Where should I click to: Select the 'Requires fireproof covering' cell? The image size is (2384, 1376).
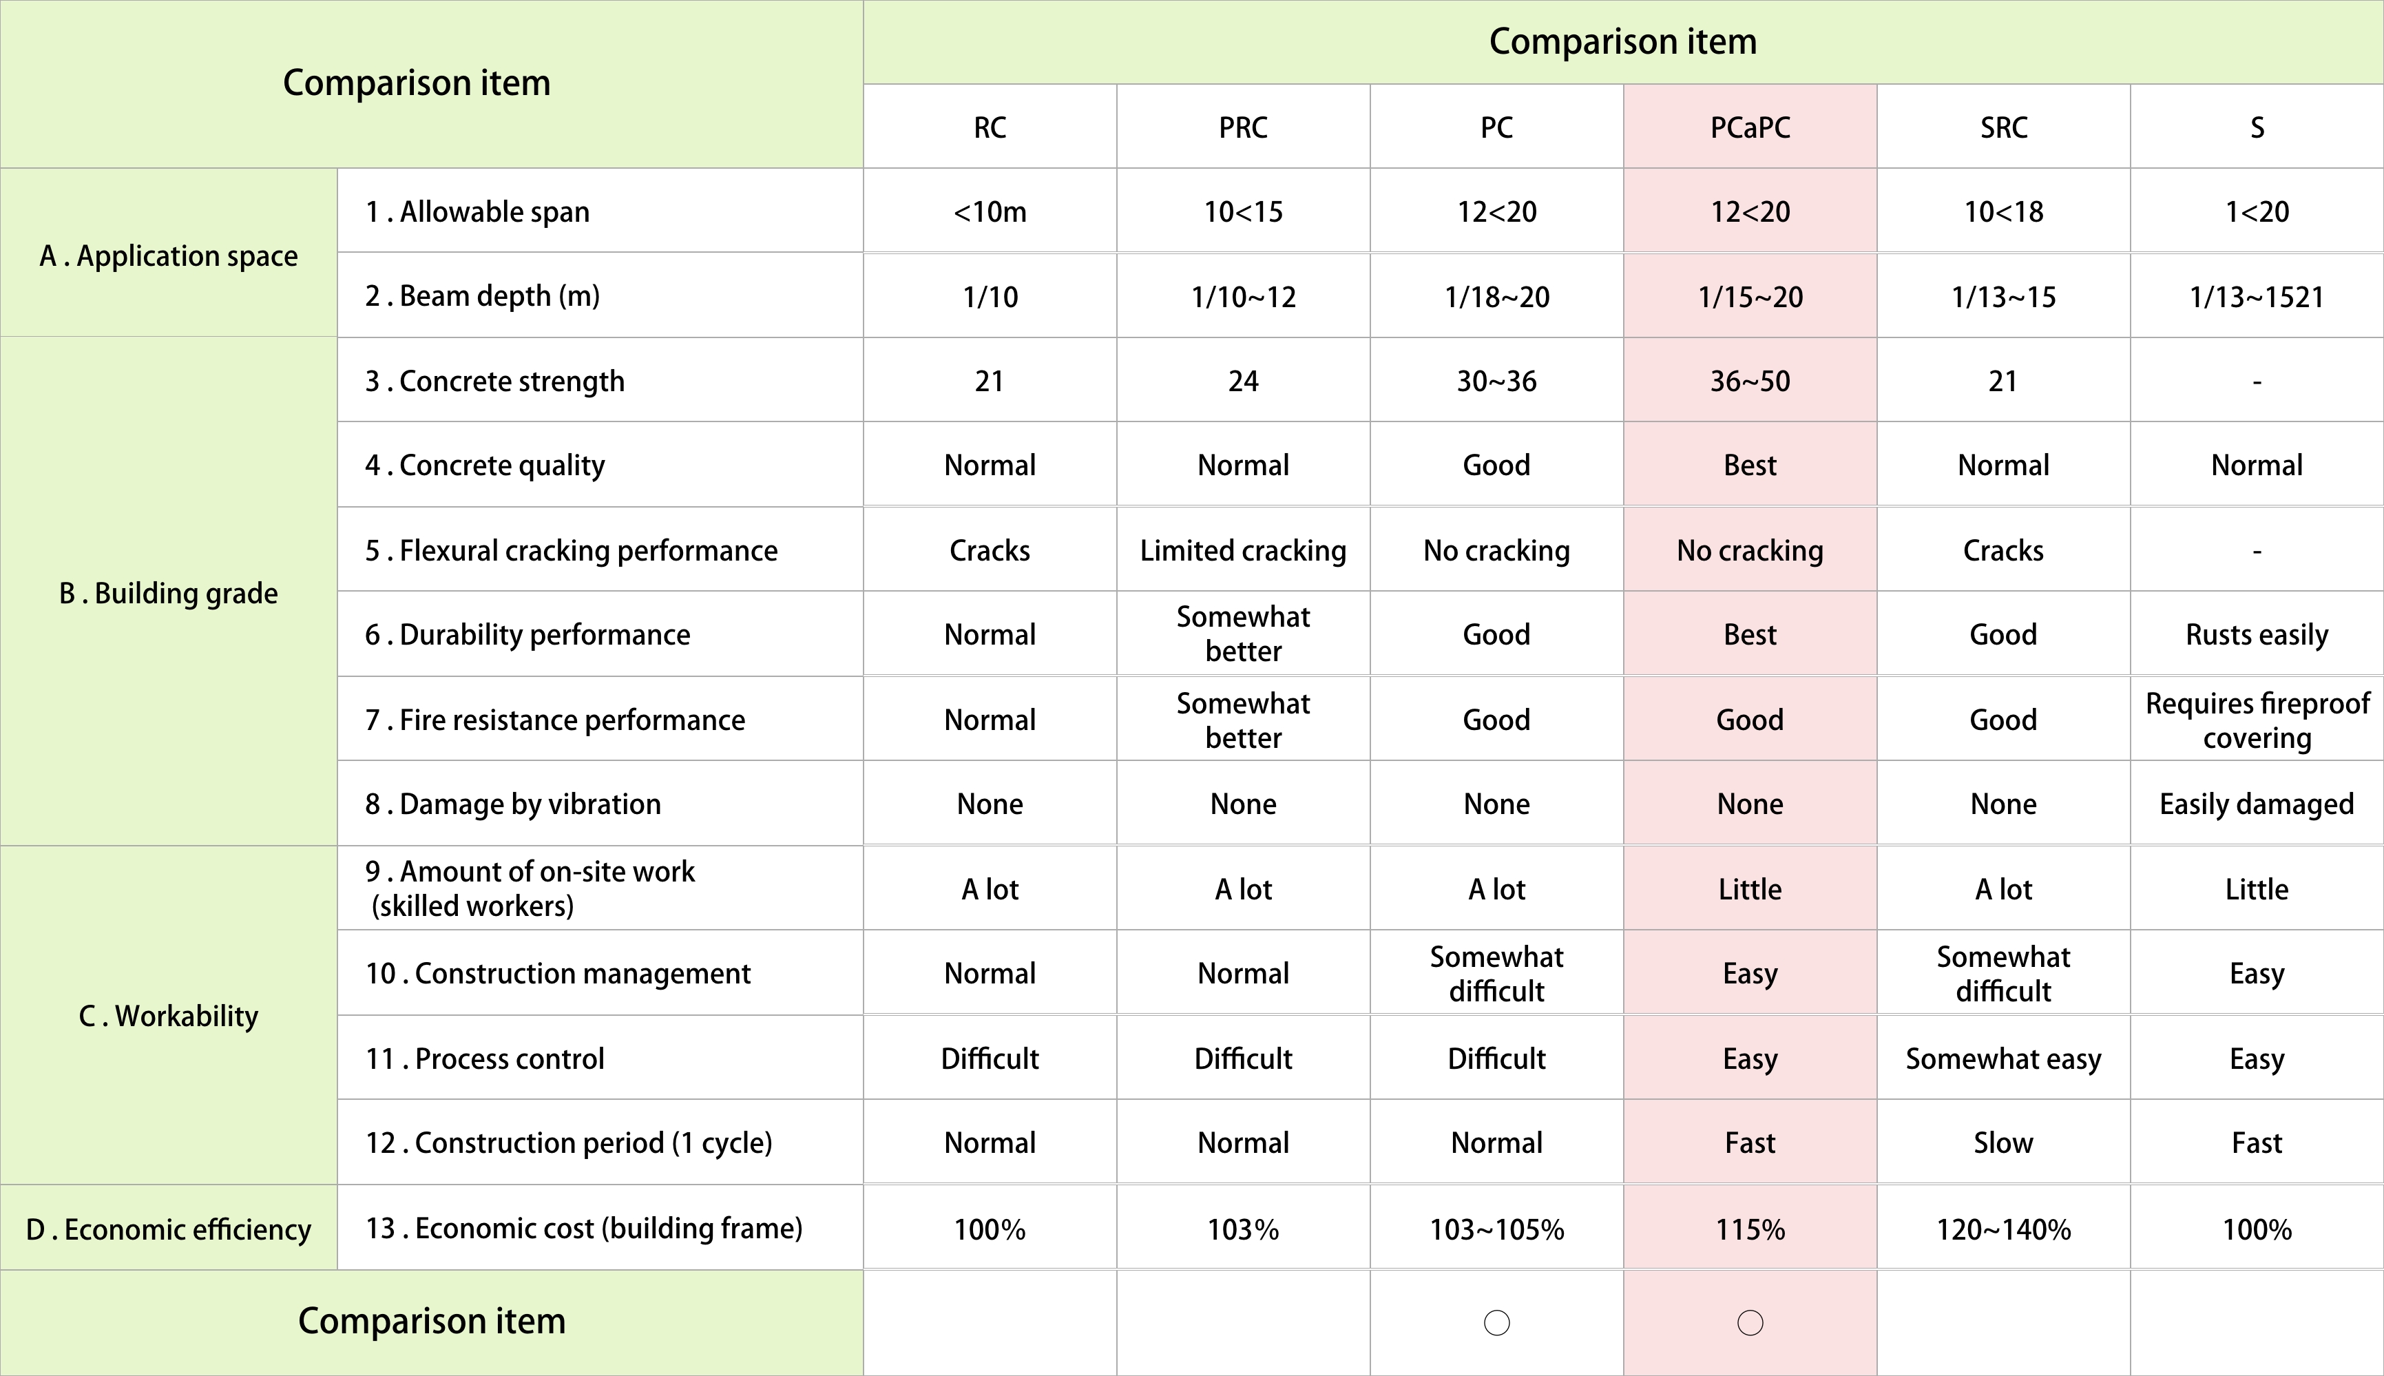coord(2257,720)
